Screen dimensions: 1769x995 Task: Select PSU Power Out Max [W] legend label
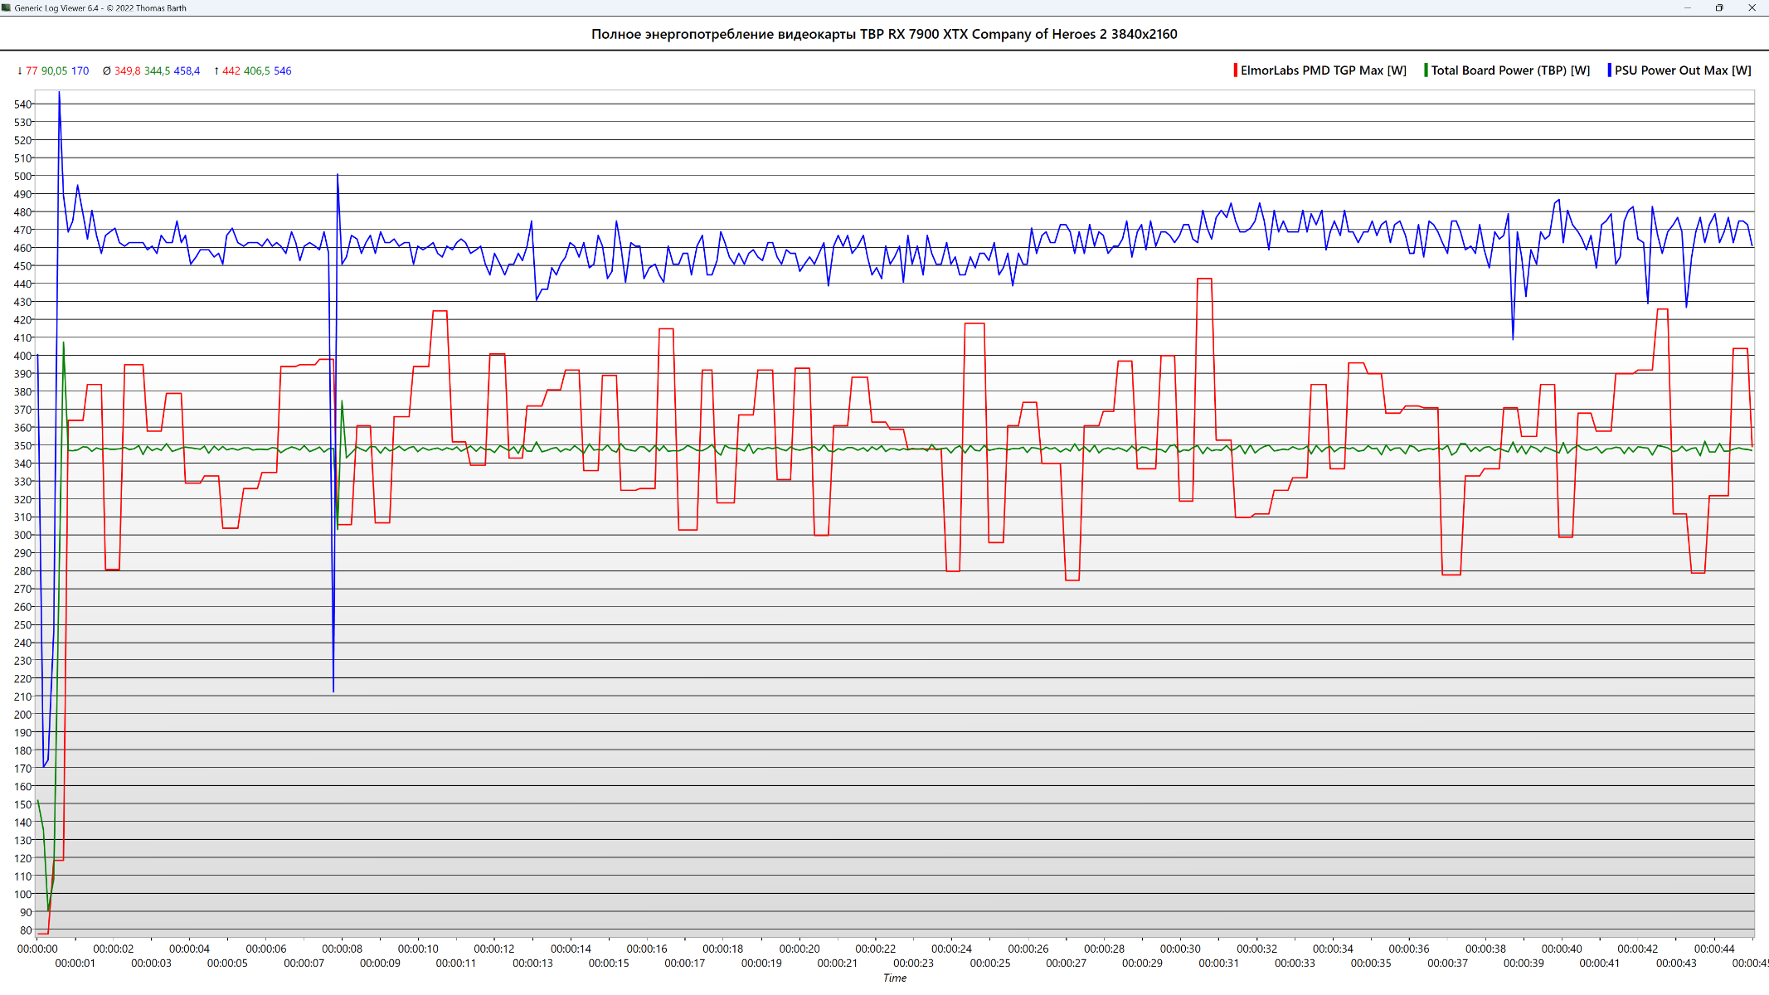pos(1683,70)
